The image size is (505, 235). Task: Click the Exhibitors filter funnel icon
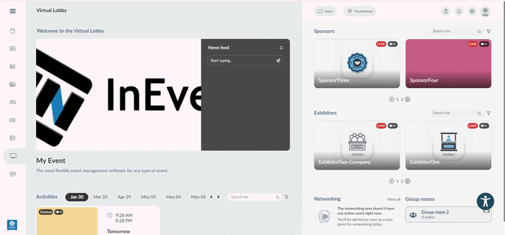(x=489, y=113)
